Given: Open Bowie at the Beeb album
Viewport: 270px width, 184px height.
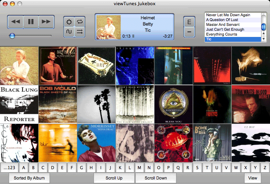Looking at the screenshot, I should tap(212, 143).
